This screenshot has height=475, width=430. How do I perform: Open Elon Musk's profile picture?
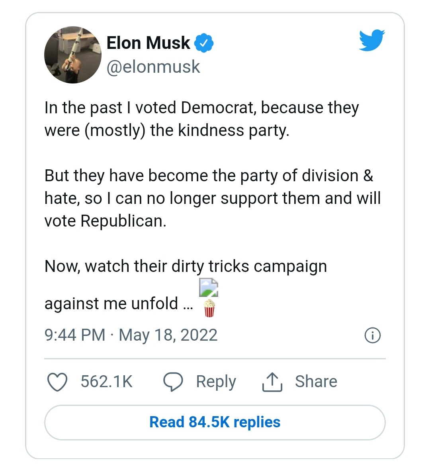tap(73, 55)
